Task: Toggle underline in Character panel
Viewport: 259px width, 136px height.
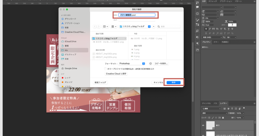Action: 229,29
